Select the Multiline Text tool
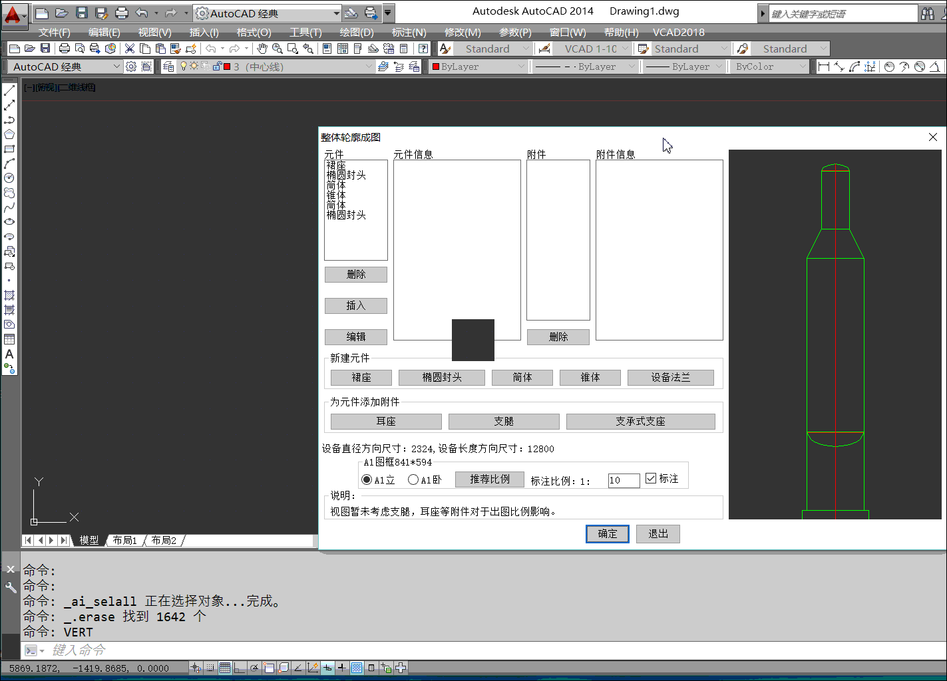947x681 pixels. [x=9, y=354]
